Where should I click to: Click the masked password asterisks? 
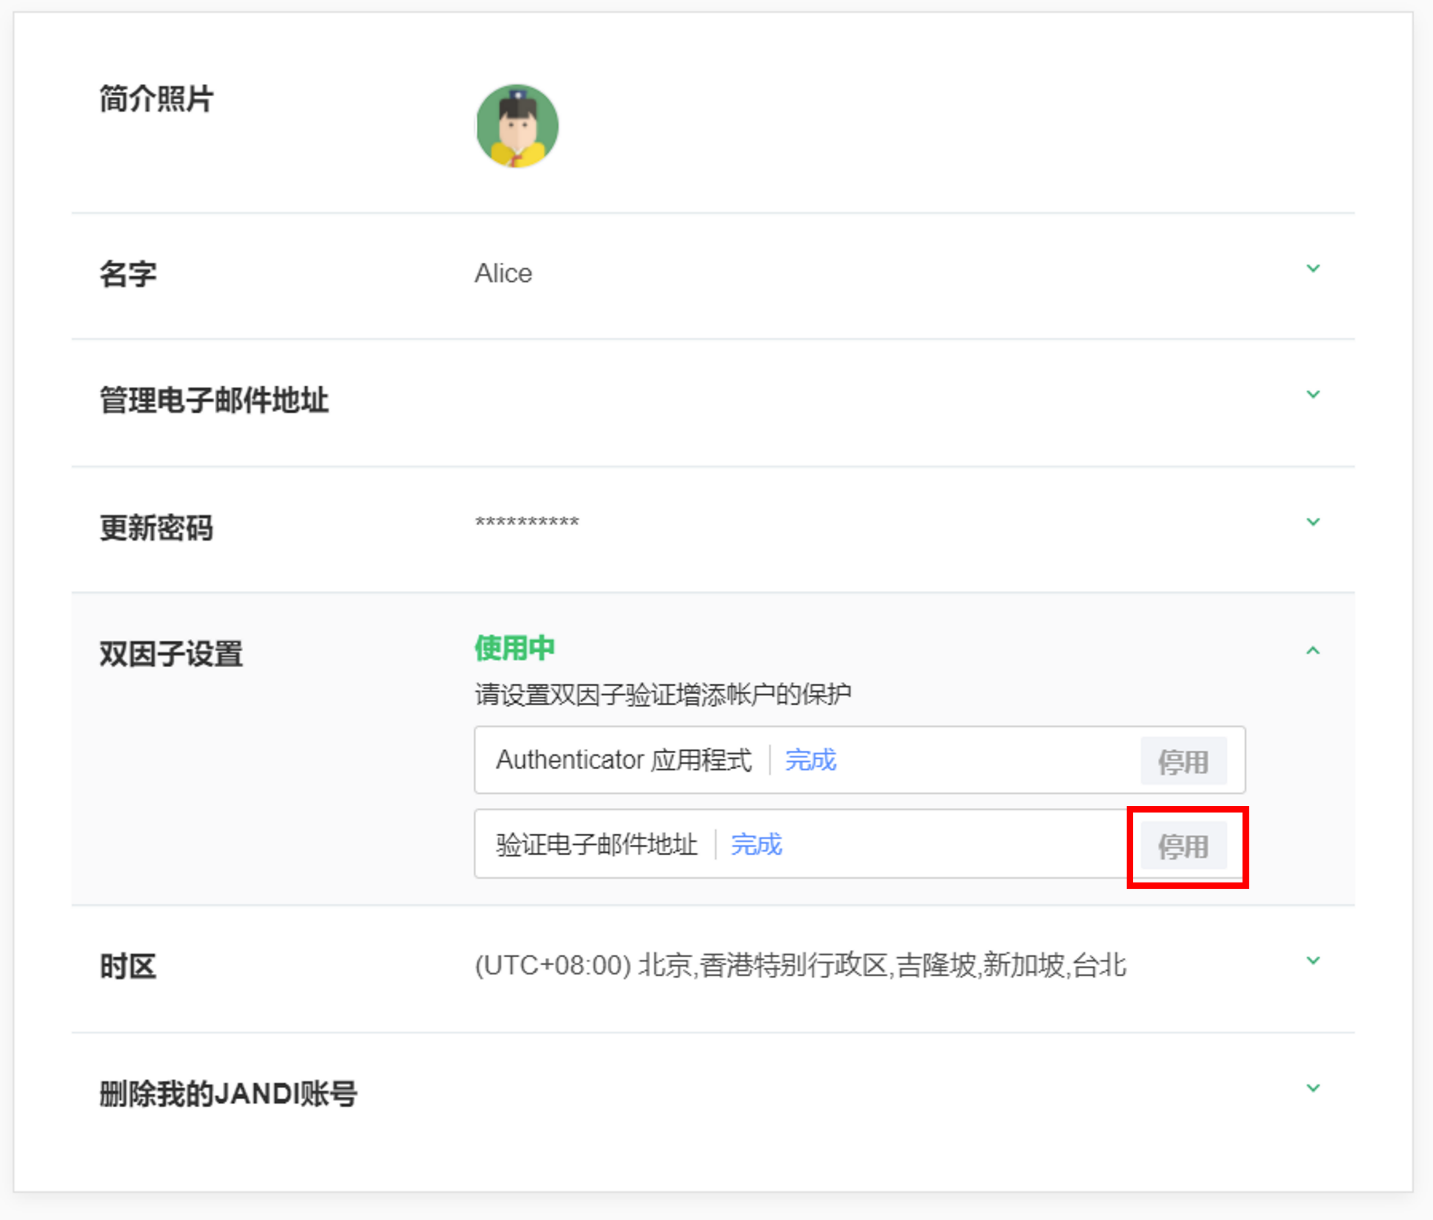click(526, 522)
